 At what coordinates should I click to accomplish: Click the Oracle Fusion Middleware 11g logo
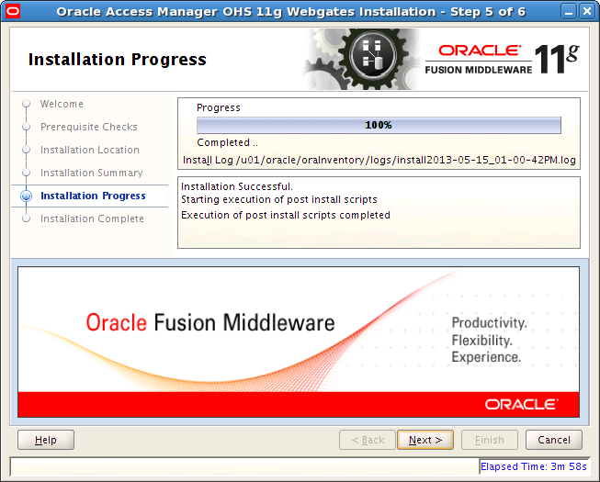[502, 60]
